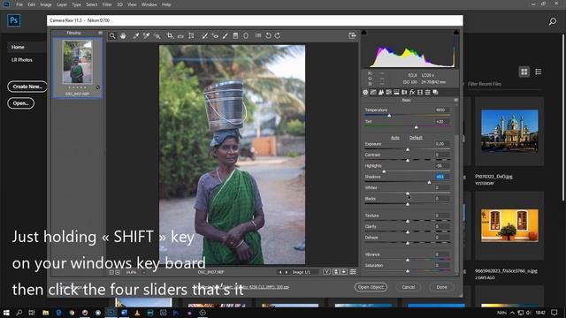
Task: Select the Adjustment Brush tool
Action: click(x=226, y=35)
